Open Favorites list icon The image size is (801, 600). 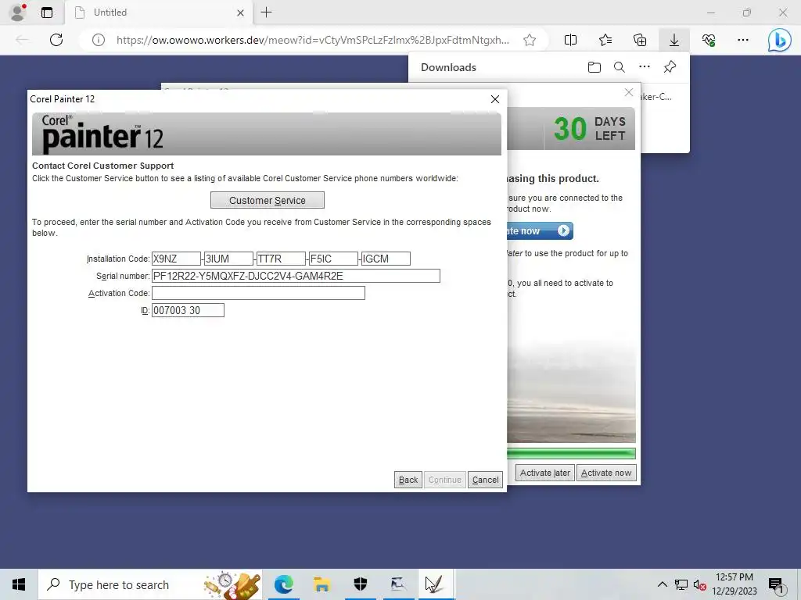(x=605, y=40)
